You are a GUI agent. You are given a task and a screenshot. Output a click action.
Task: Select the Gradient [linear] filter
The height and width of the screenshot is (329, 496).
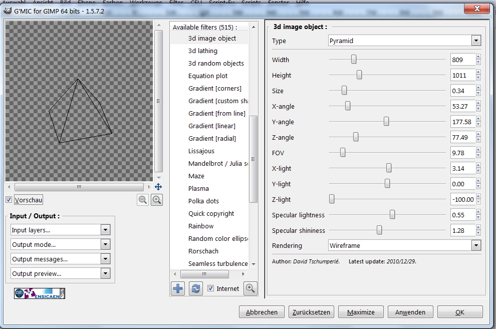coord(211,126)
